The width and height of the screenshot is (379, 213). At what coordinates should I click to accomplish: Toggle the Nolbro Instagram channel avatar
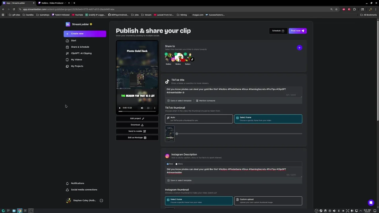pos(169,57)
